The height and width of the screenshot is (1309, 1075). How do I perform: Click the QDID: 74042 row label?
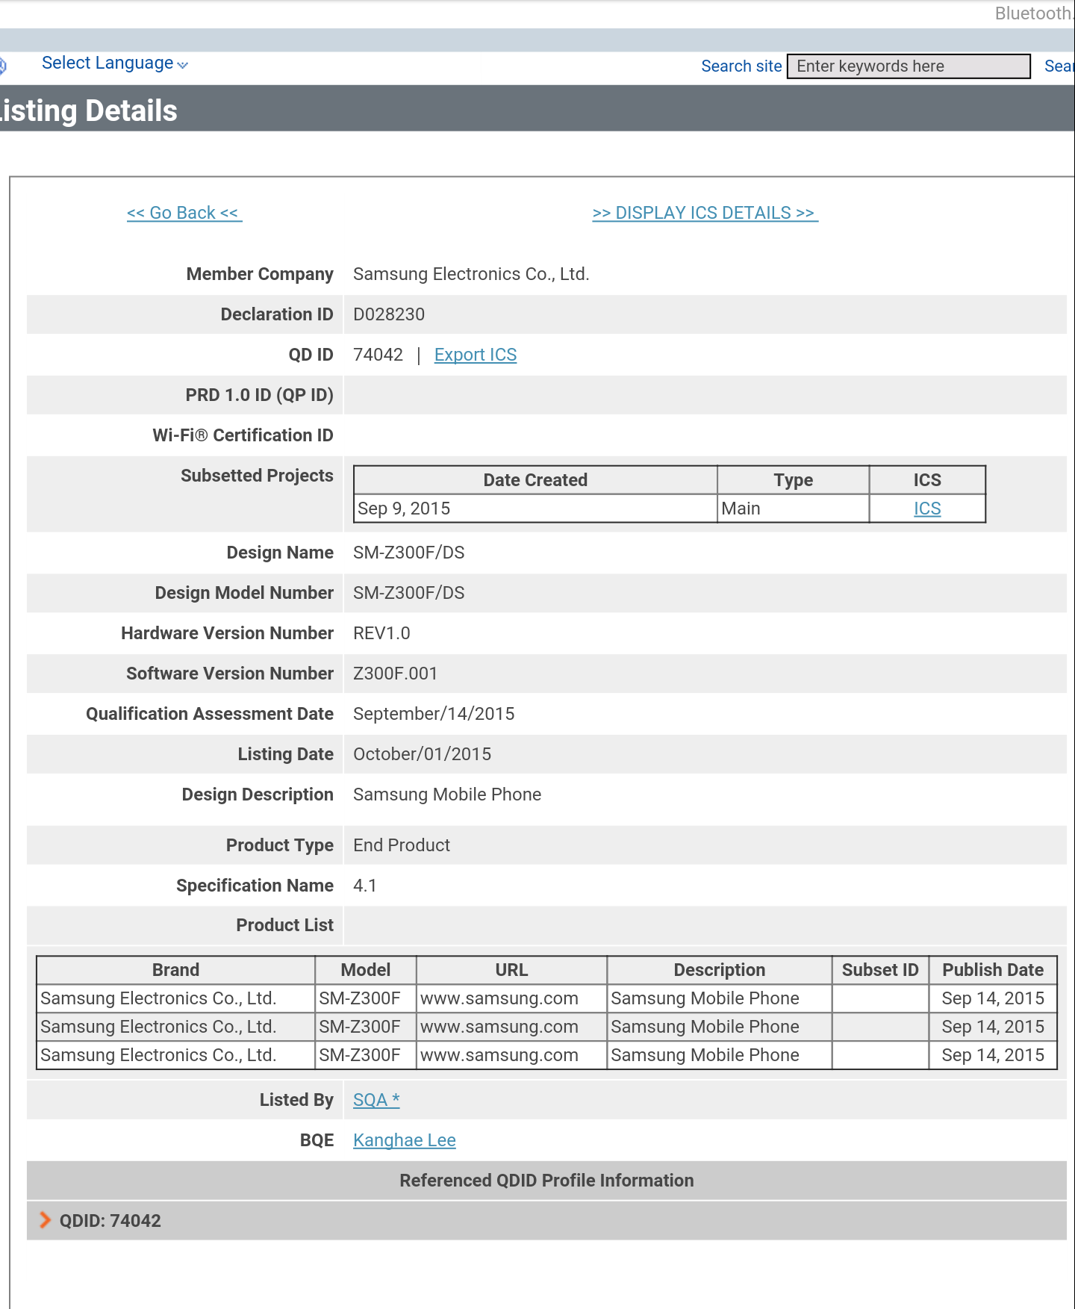(110, 1221)
